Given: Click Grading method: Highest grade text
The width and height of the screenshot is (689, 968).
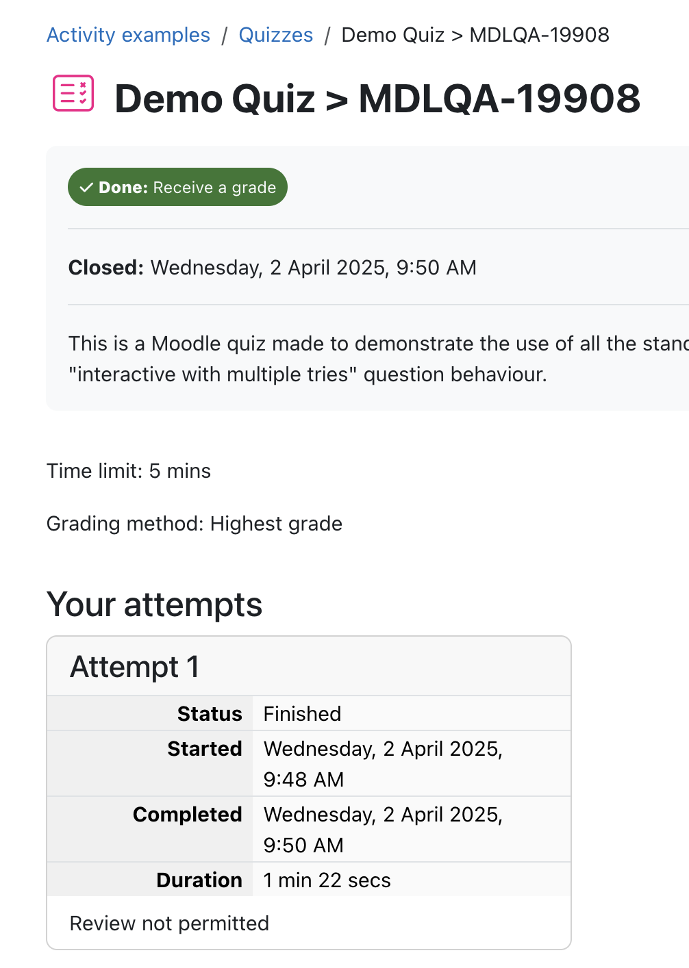Looking at the screenshot, I should [195, 524].
